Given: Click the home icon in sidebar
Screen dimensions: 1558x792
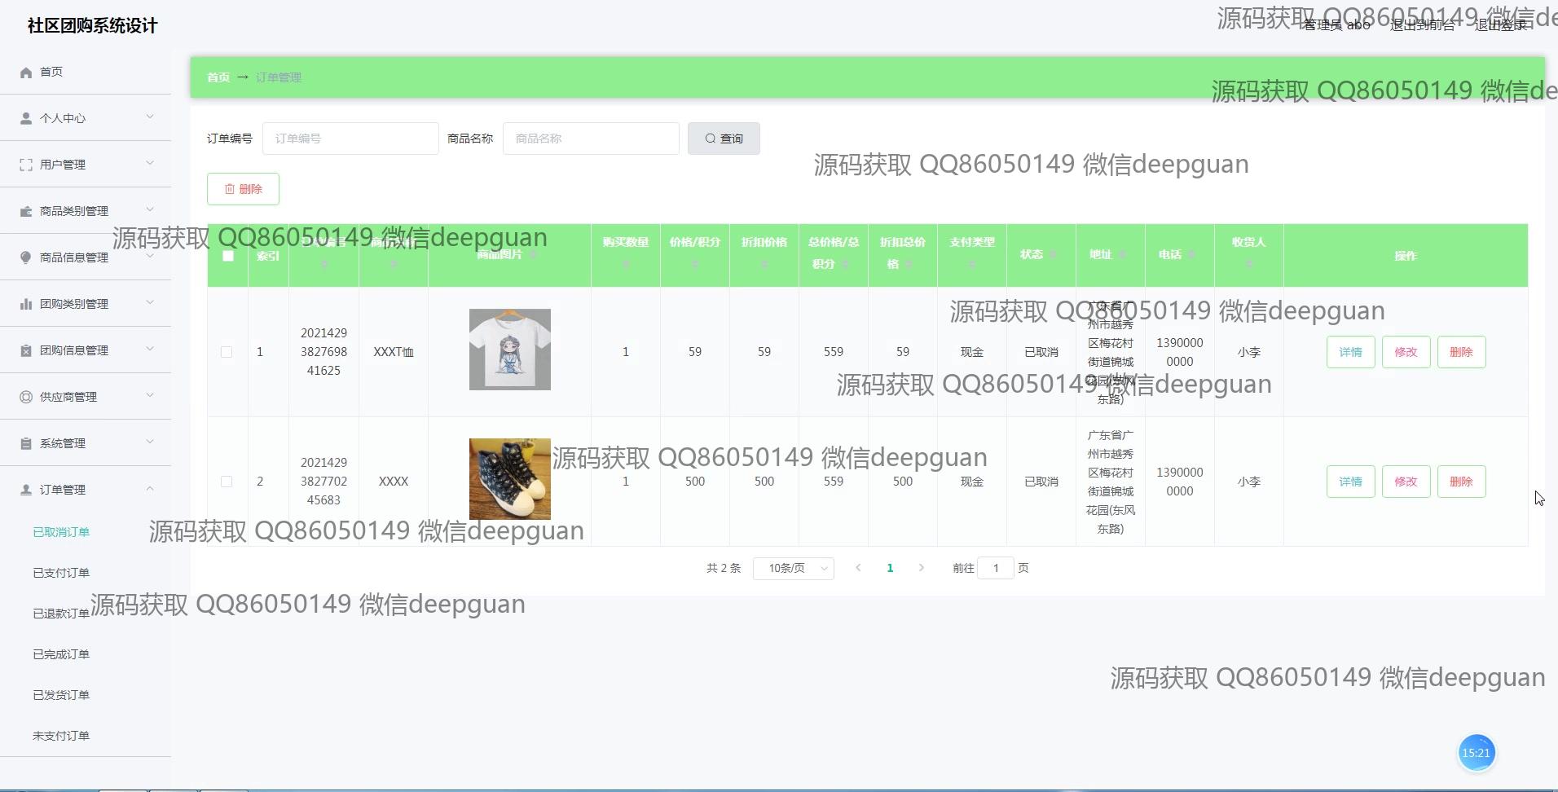Looking at the screenshot, I should click(26, 73).
